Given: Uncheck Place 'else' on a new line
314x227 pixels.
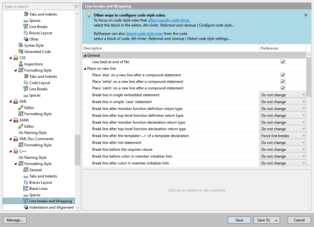Looking at the screenshot, I should tap(283, 75).
